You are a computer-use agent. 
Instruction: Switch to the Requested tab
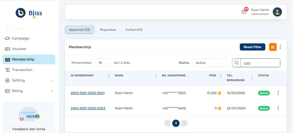[x=107, y=30]
